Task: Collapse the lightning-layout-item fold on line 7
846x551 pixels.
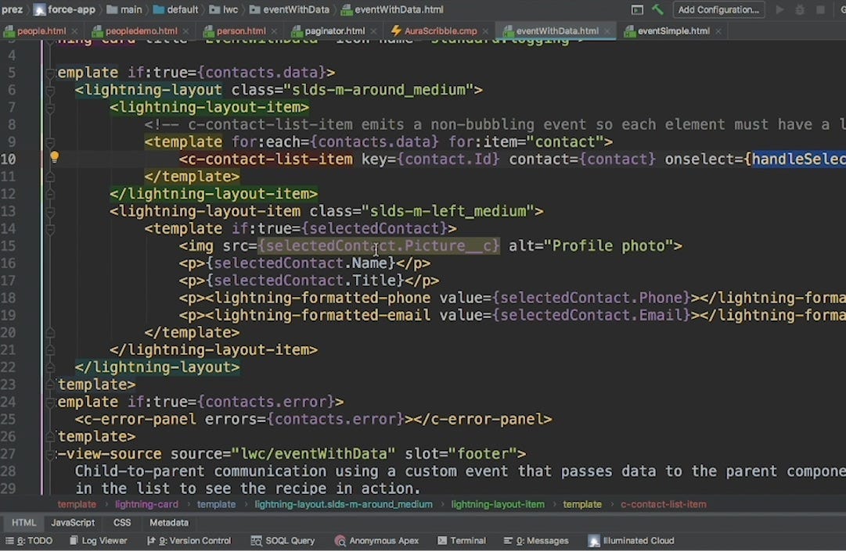Action: pyautogui.click(x=49, y=108)
